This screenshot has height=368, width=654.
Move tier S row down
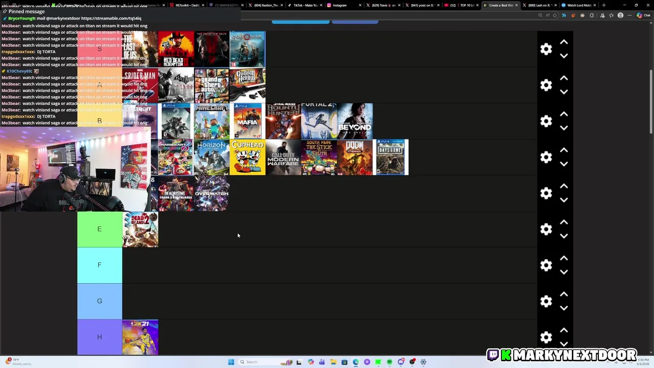[x=564, y=56]
